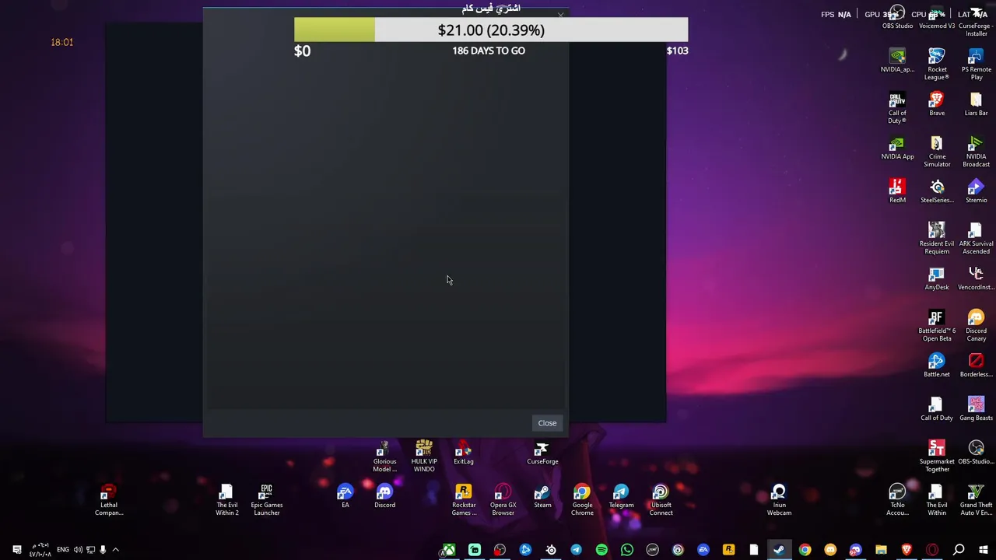Open taskbar search magnifier
Image resolution: width=996 pixels, height=560 pixels.
click(x=959, y=551)
